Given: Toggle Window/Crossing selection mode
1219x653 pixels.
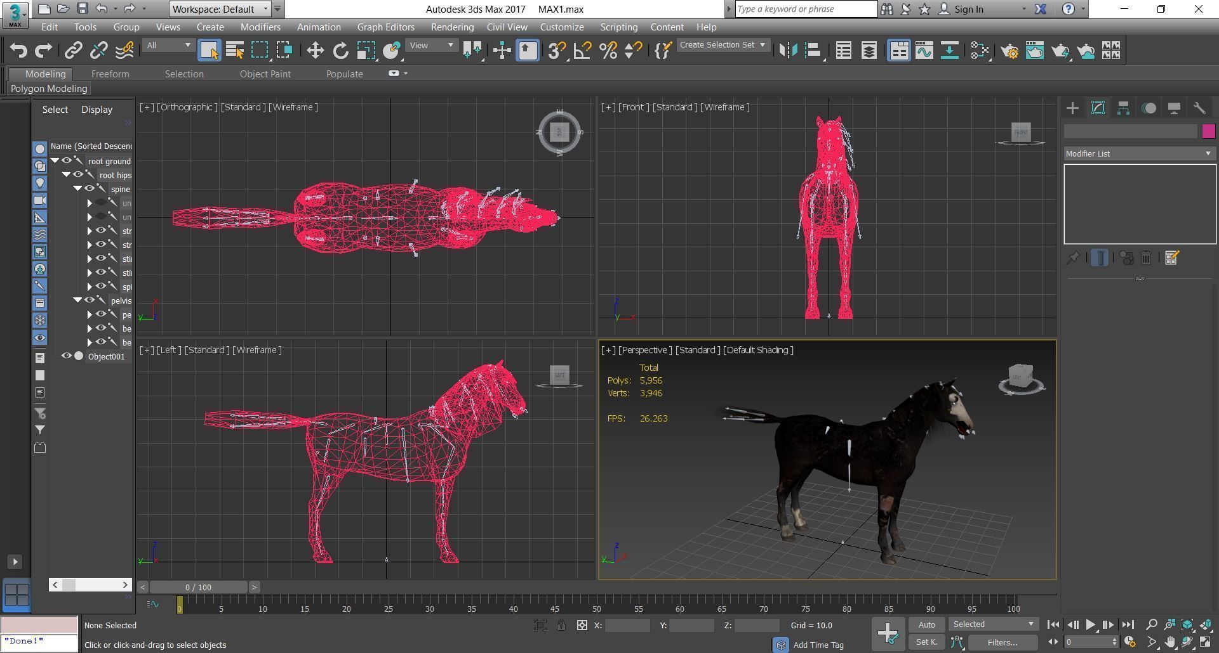Looking at the screenshot, I should (x=284, y=51).
